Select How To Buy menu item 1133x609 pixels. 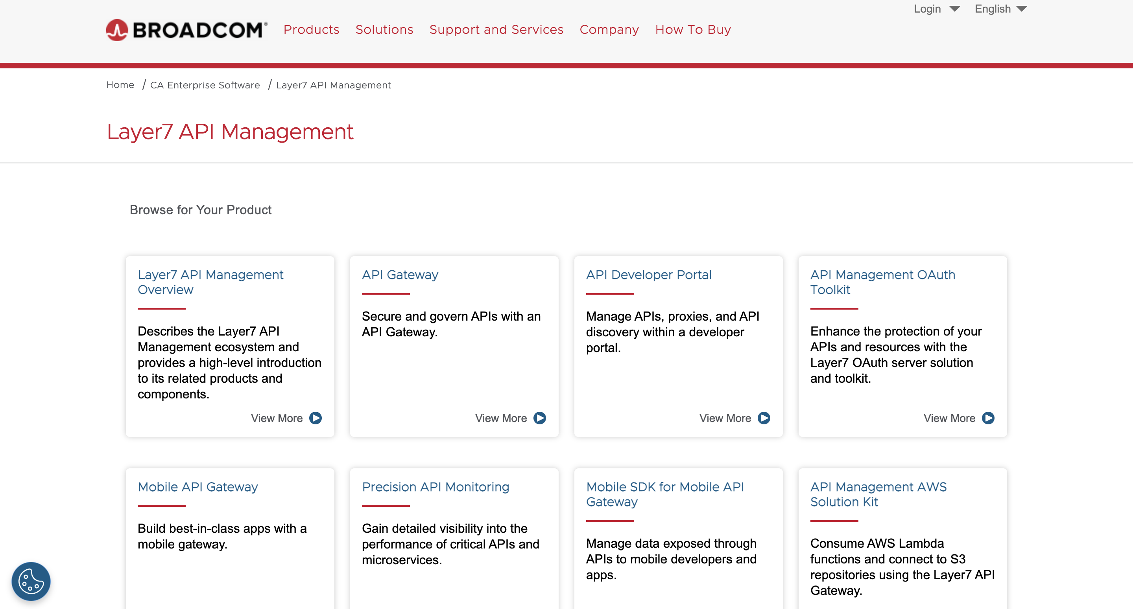(693, 29)
